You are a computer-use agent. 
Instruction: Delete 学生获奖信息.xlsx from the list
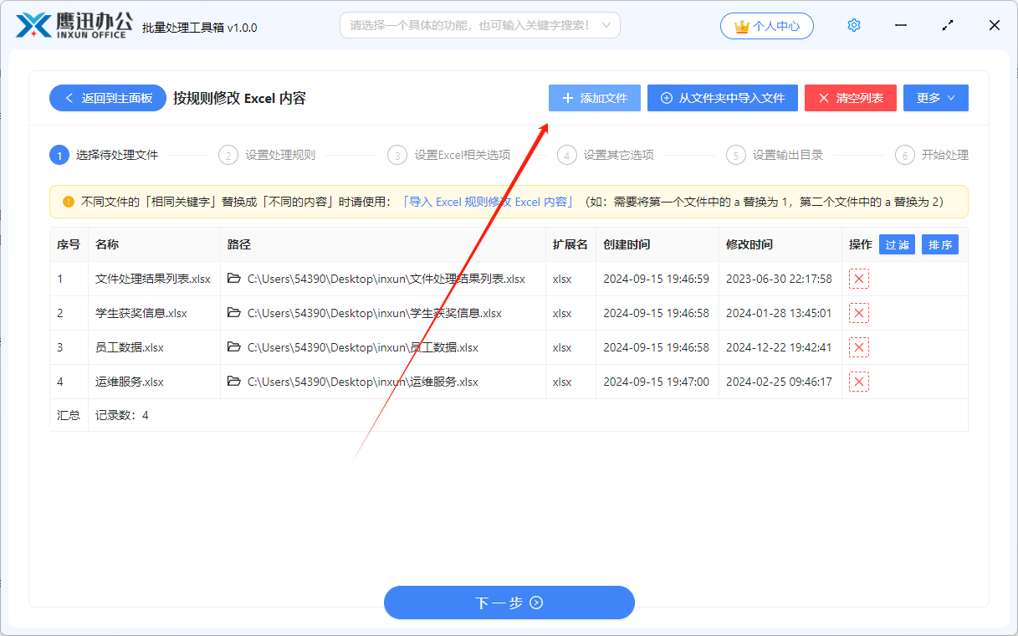pyautogui.click(x=858, y=312)
